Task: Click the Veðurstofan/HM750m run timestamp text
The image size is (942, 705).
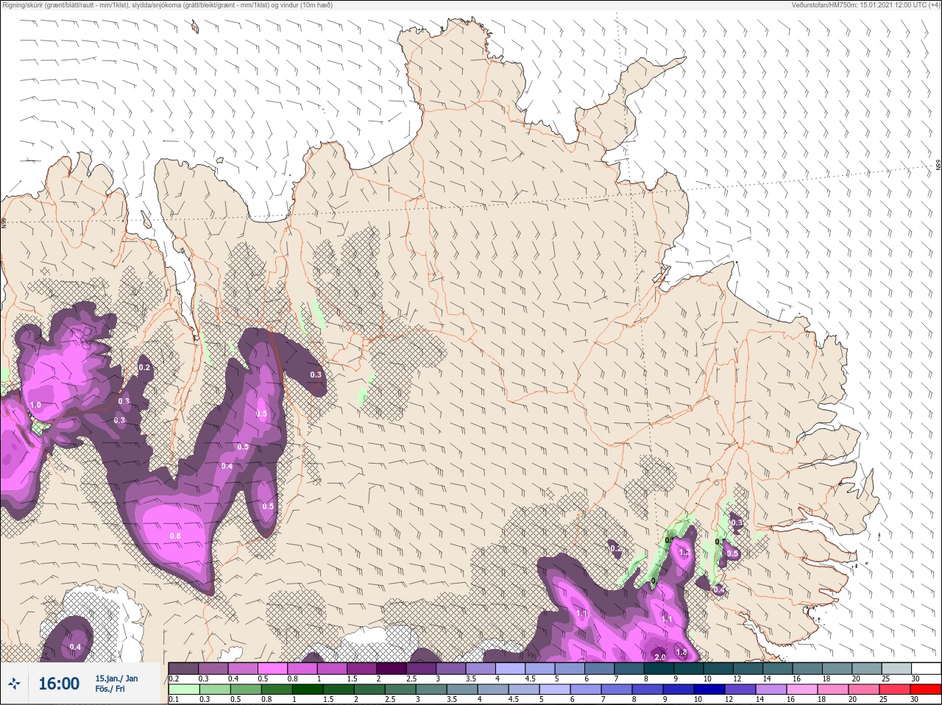Action: click(865, 5)
